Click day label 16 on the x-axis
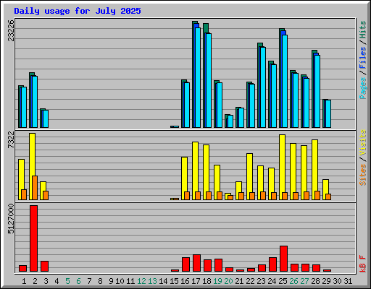 click(185, 281)
